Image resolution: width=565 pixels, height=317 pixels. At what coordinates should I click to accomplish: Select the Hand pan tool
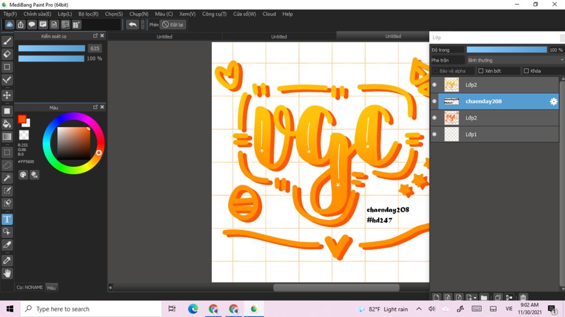click(x=7, y=274)
